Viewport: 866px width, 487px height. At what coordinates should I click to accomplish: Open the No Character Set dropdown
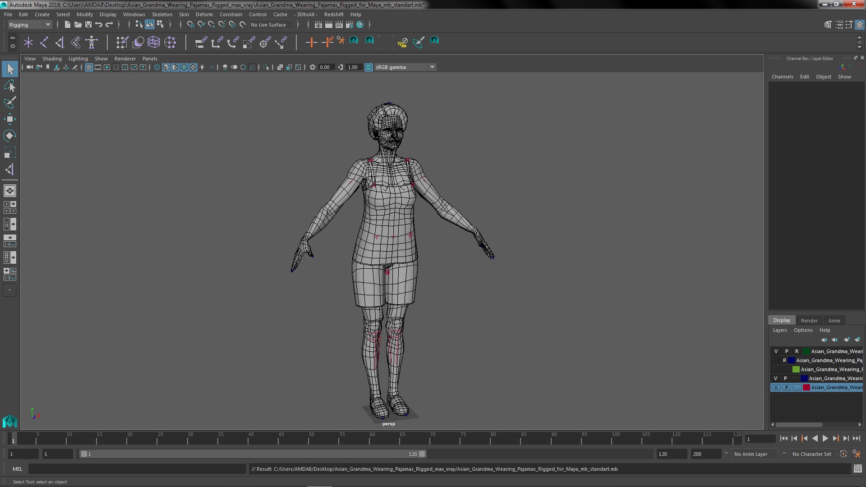point(813,454)
